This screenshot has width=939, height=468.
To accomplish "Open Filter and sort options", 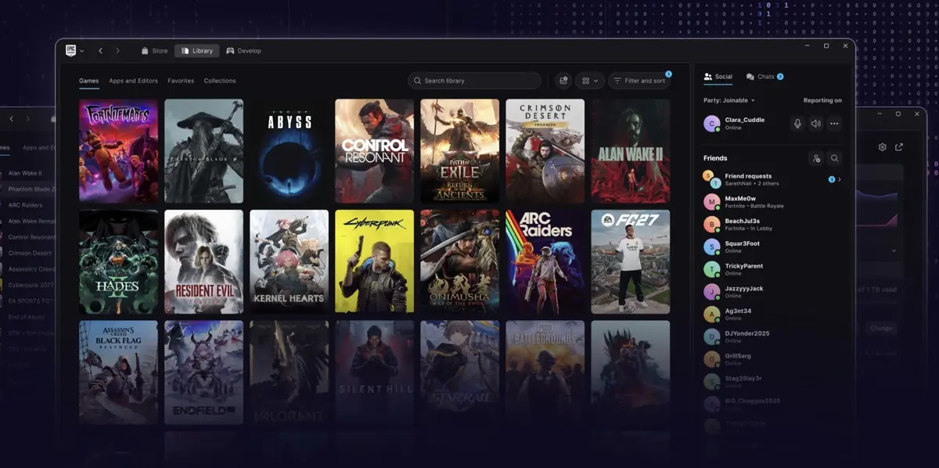I will coord(639,81).
